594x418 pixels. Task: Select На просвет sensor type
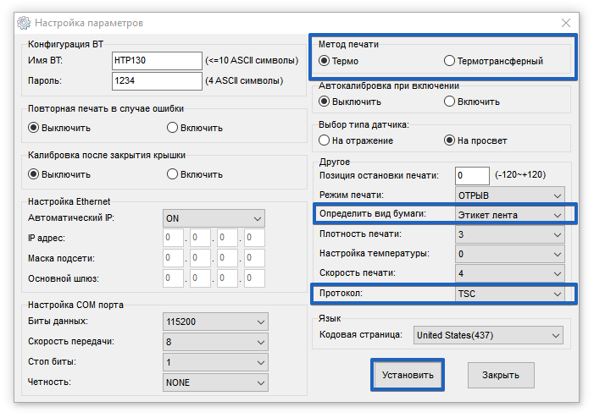[x=449, y=140]
